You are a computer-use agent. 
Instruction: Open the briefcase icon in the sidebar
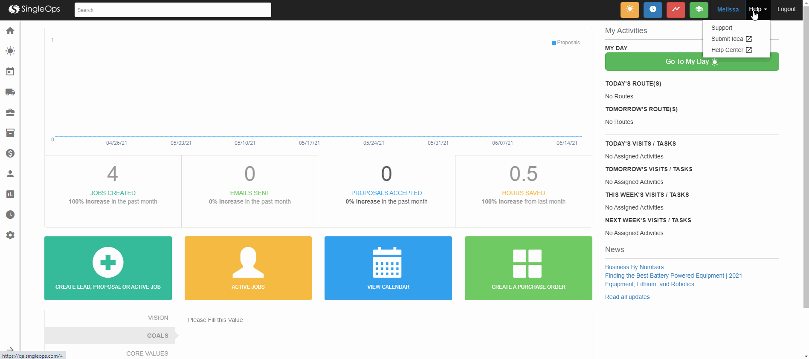10,112
